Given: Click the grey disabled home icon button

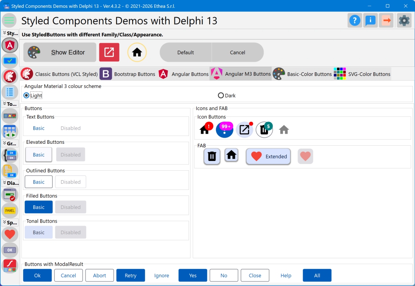Looking at the screenshot, I should 284,129.
